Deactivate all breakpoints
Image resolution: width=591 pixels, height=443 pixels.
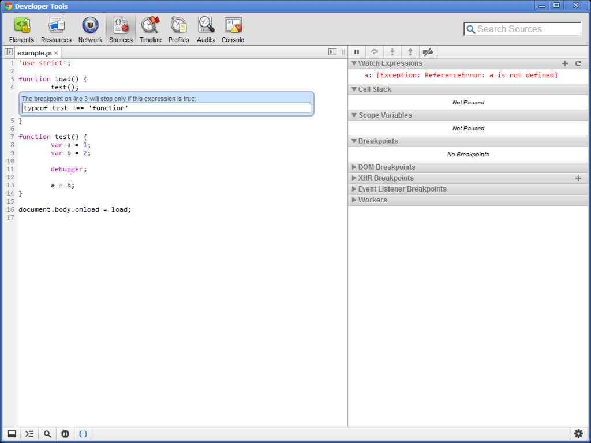click(x=428, y=52)
